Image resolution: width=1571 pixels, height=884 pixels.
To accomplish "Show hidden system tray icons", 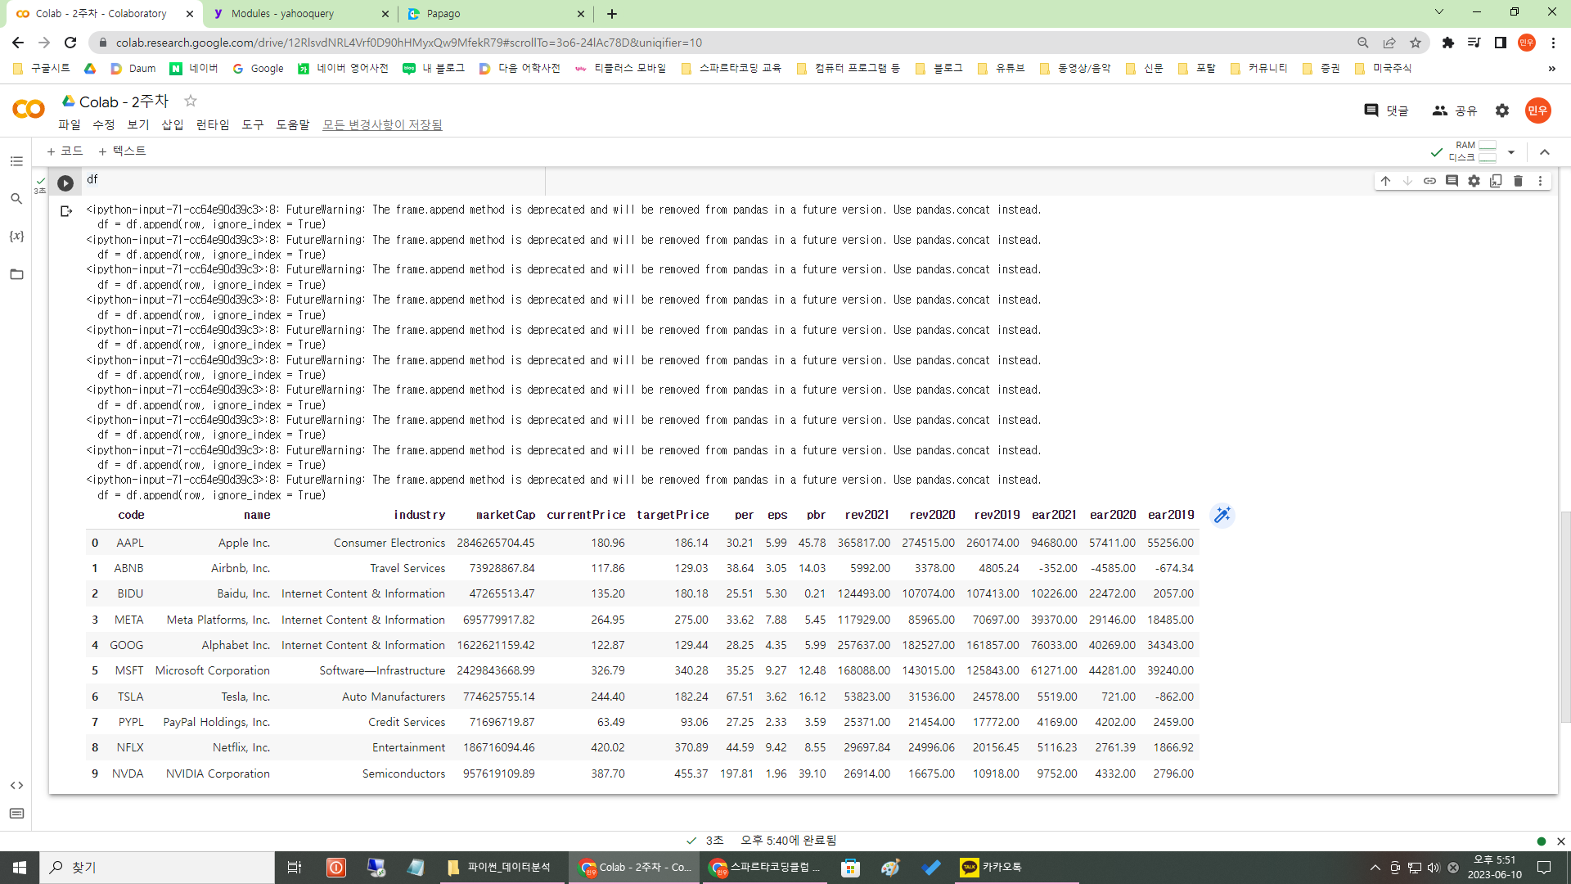I will point(1375,868).
